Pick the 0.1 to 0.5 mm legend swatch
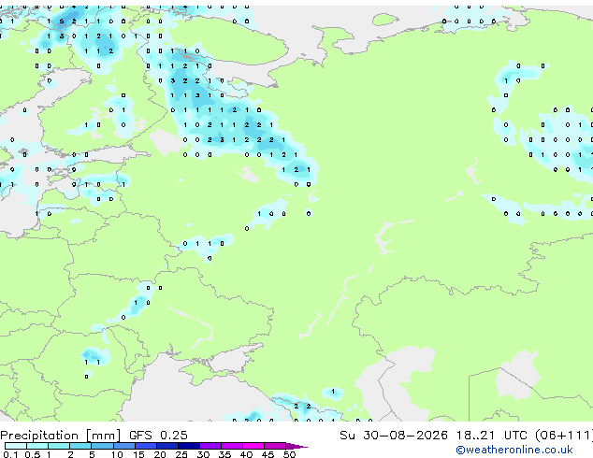The image size is (593, 458). pos(16,446)
